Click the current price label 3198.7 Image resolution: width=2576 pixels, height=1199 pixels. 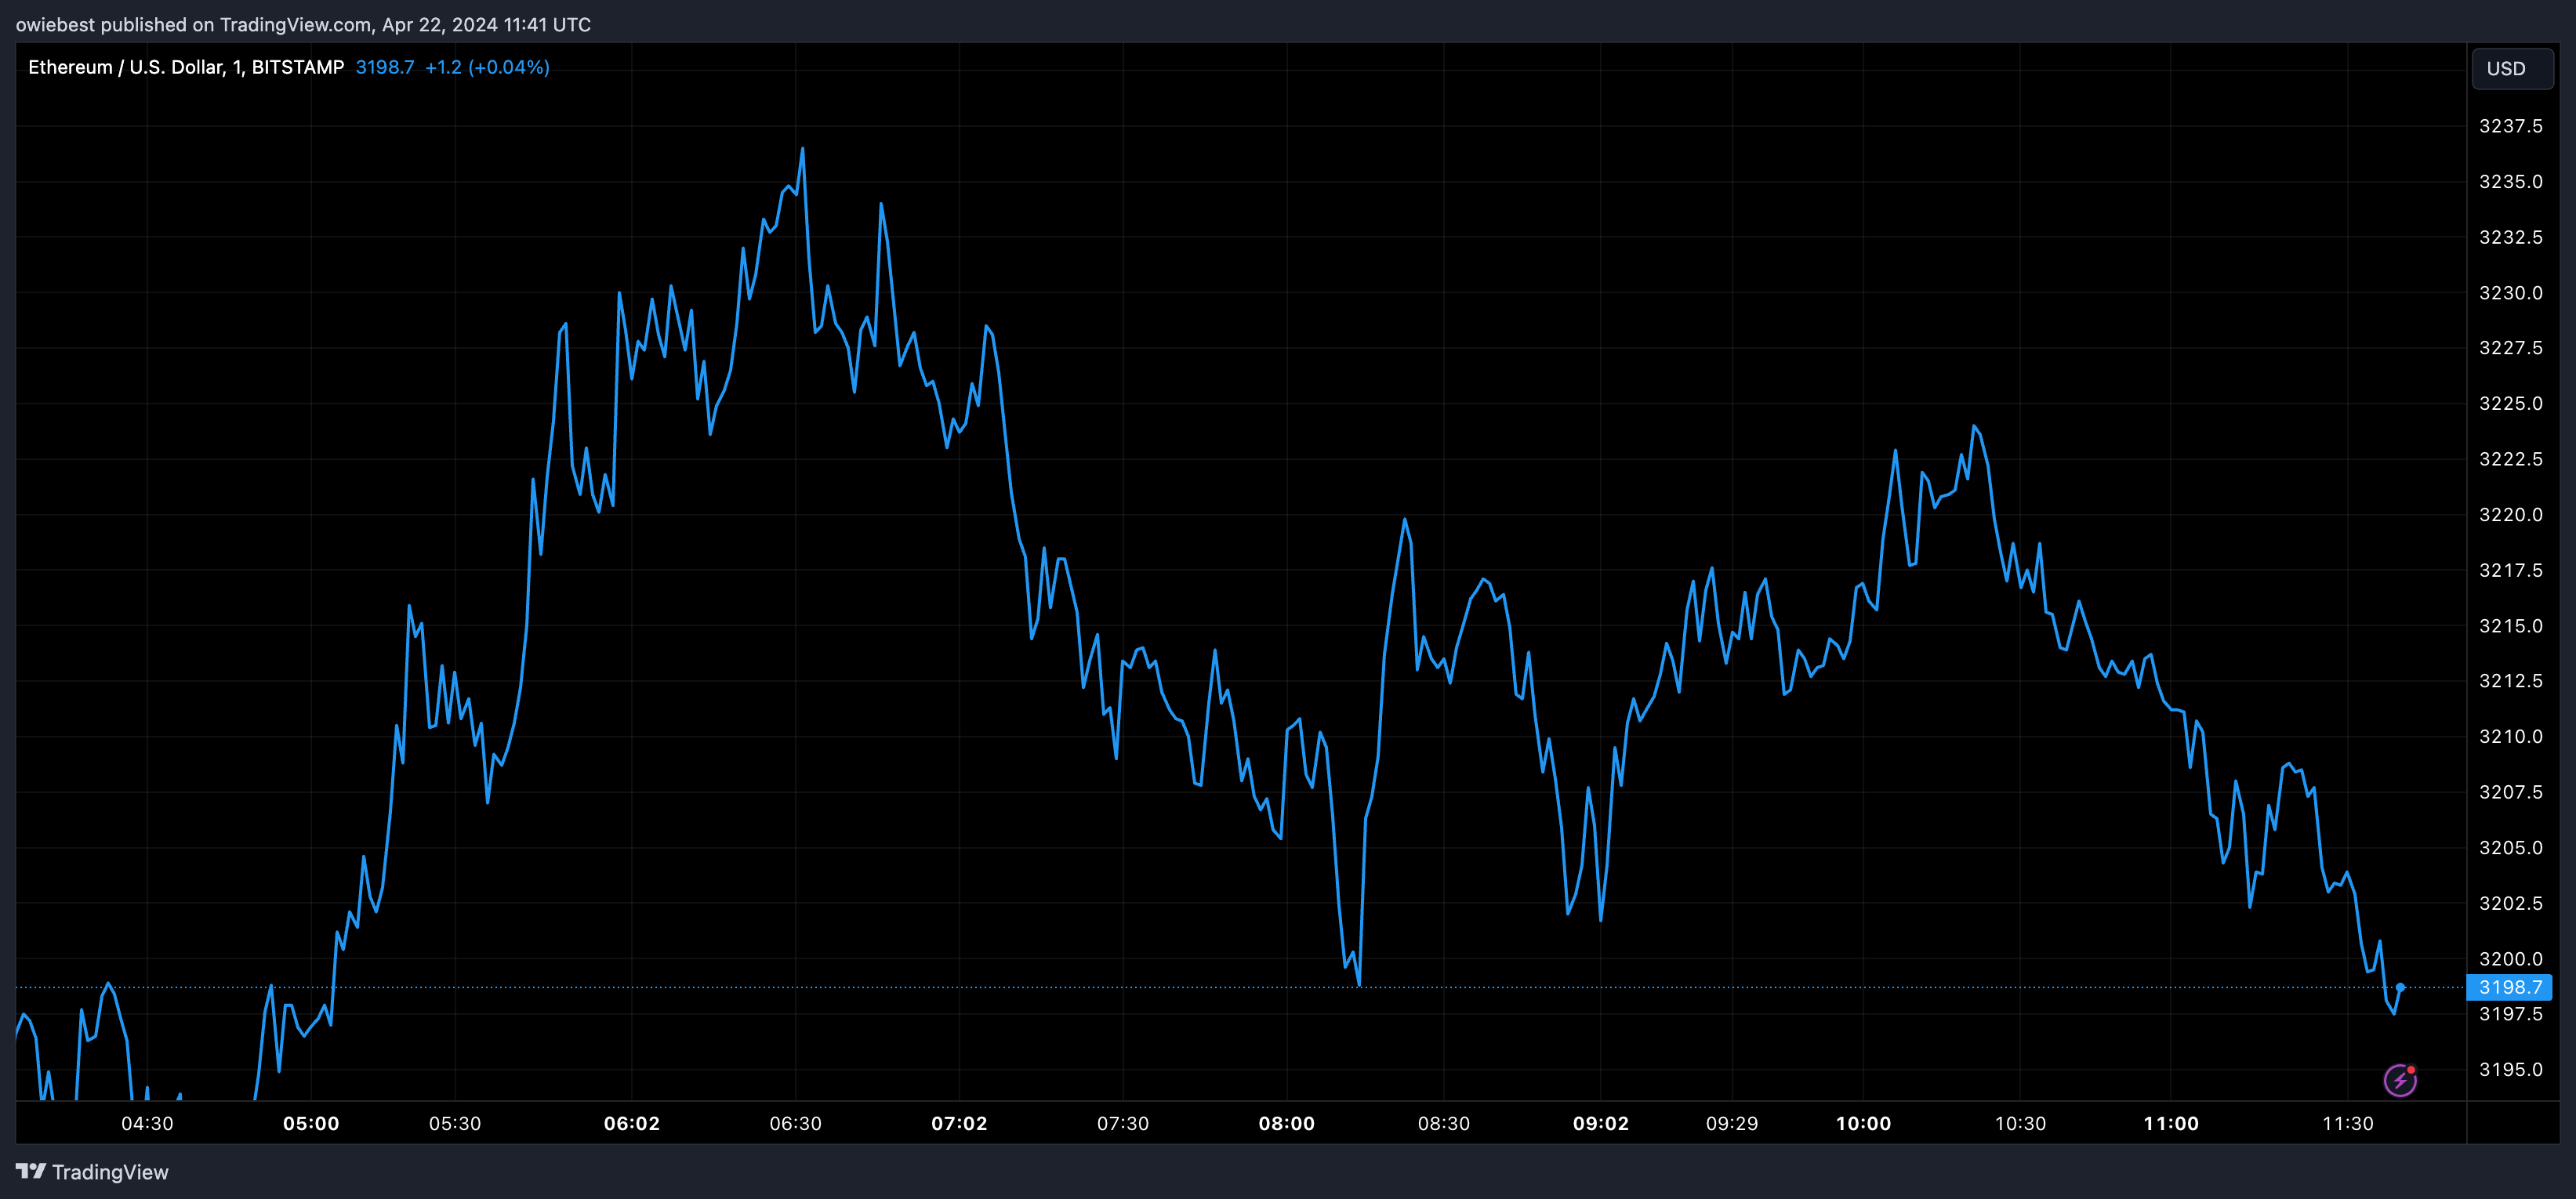(x=2510, y=987)
